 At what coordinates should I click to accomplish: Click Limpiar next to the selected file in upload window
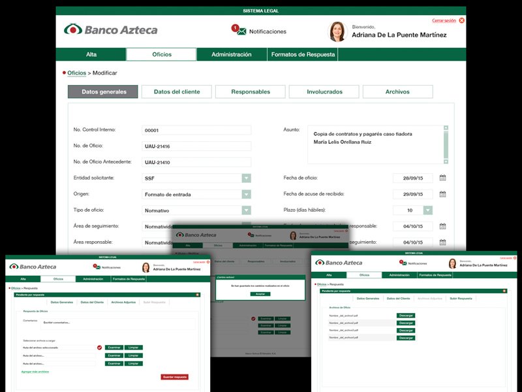[134, 348]
